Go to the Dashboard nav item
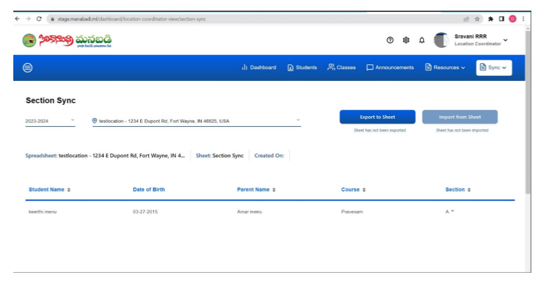The image size is (540, 284). 258,68
